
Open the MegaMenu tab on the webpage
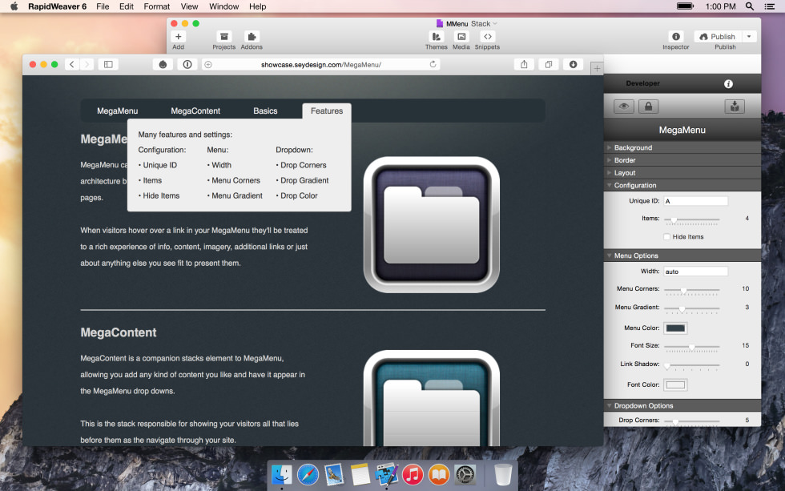click(x=117, y=111)
